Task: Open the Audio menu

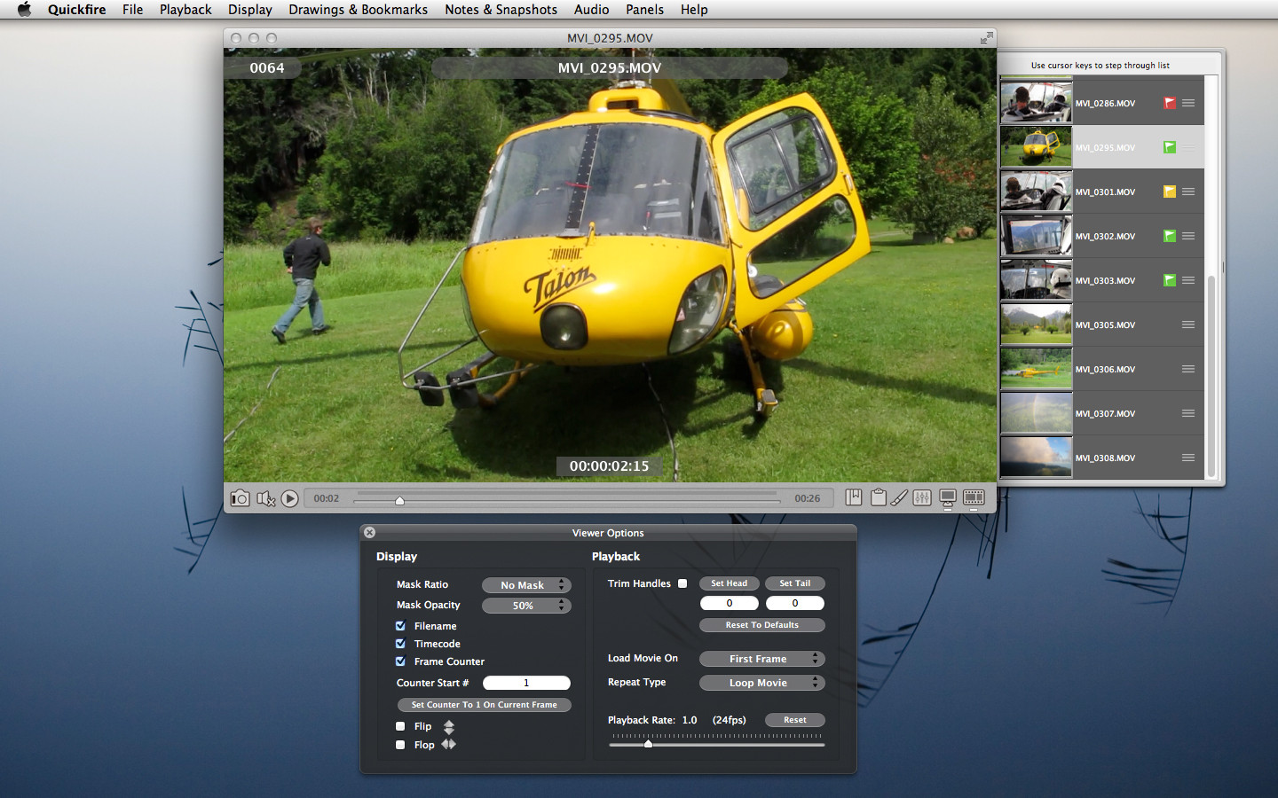Action: coord(591,10)
